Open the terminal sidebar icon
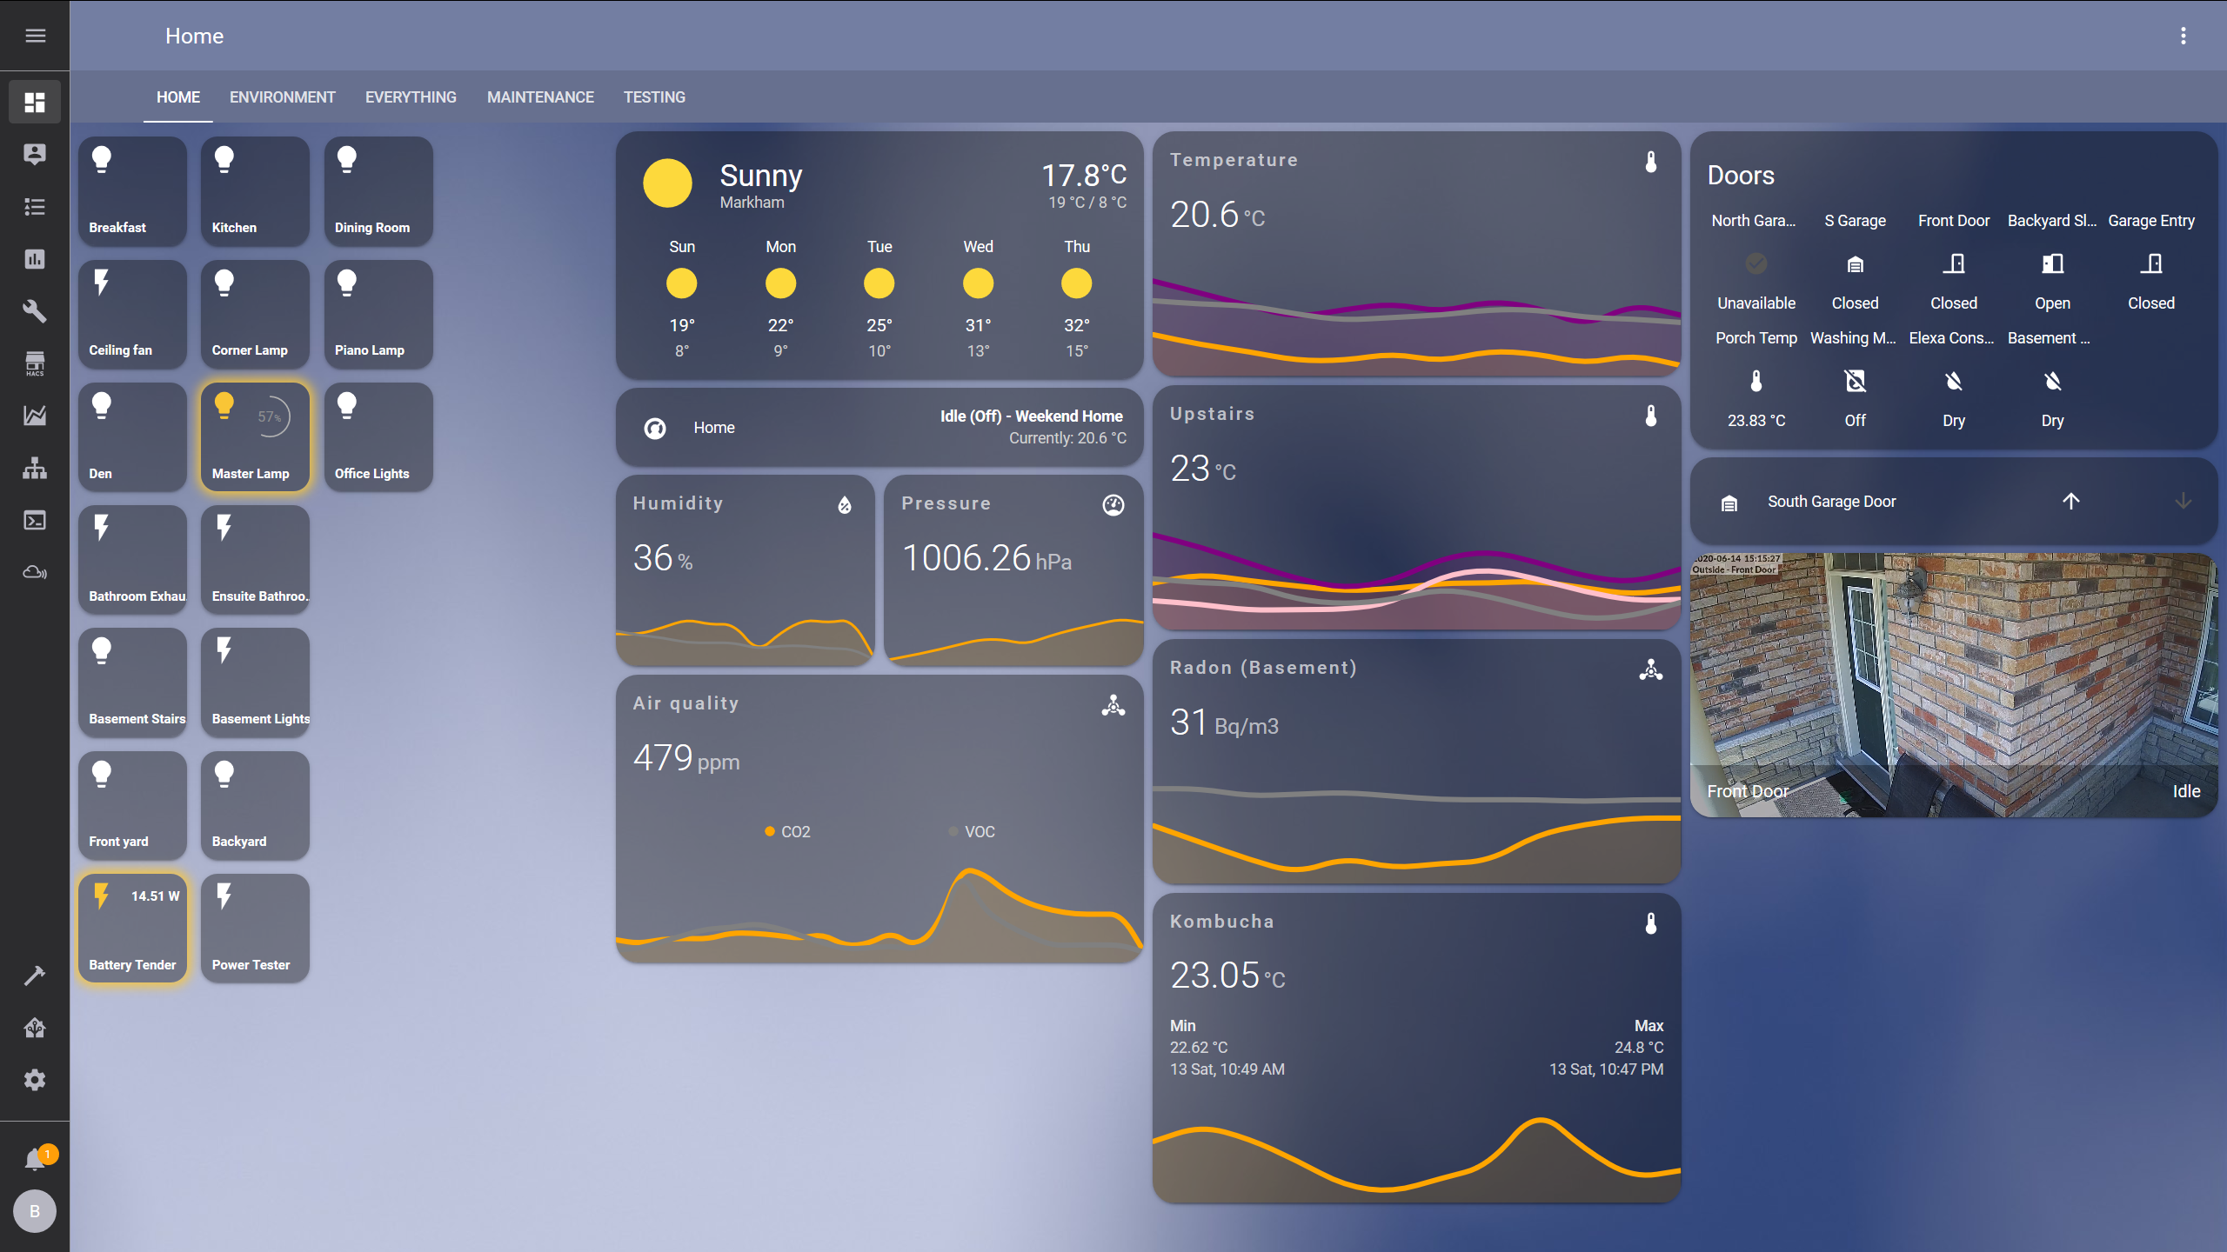 [35, 520]
